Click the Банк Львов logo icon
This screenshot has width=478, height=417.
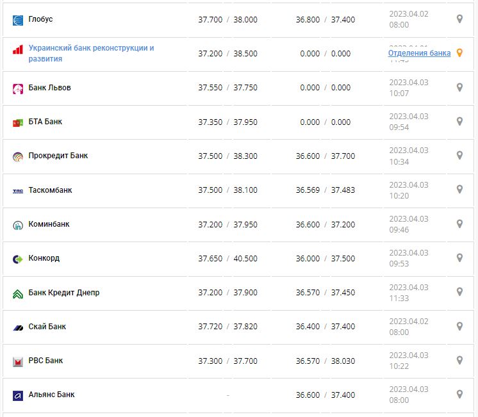(x=18, y=88)
